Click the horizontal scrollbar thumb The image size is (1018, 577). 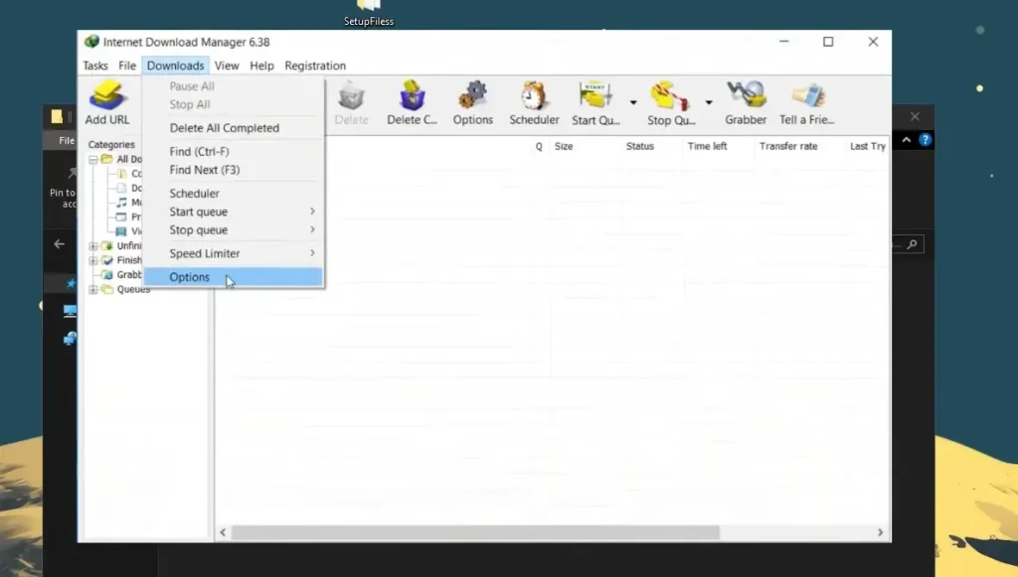tap(475, 532)
